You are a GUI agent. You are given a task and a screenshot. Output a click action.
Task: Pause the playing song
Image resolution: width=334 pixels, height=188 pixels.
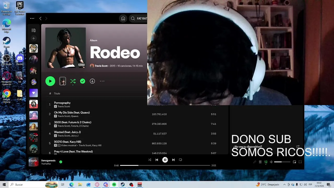(x=165, y=160)
